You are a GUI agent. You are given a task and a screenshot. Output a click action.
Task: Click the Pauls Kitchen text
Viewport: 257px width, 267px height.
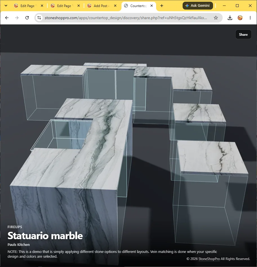coord(19,245)
